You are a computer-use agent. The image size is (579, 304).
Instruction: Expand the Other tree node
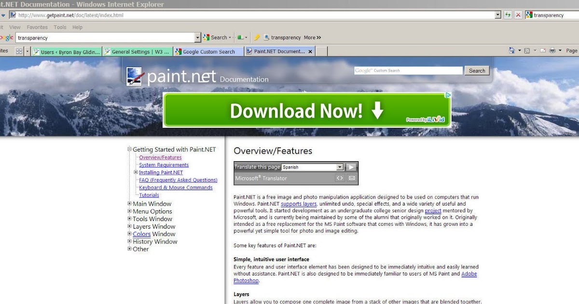129,249
